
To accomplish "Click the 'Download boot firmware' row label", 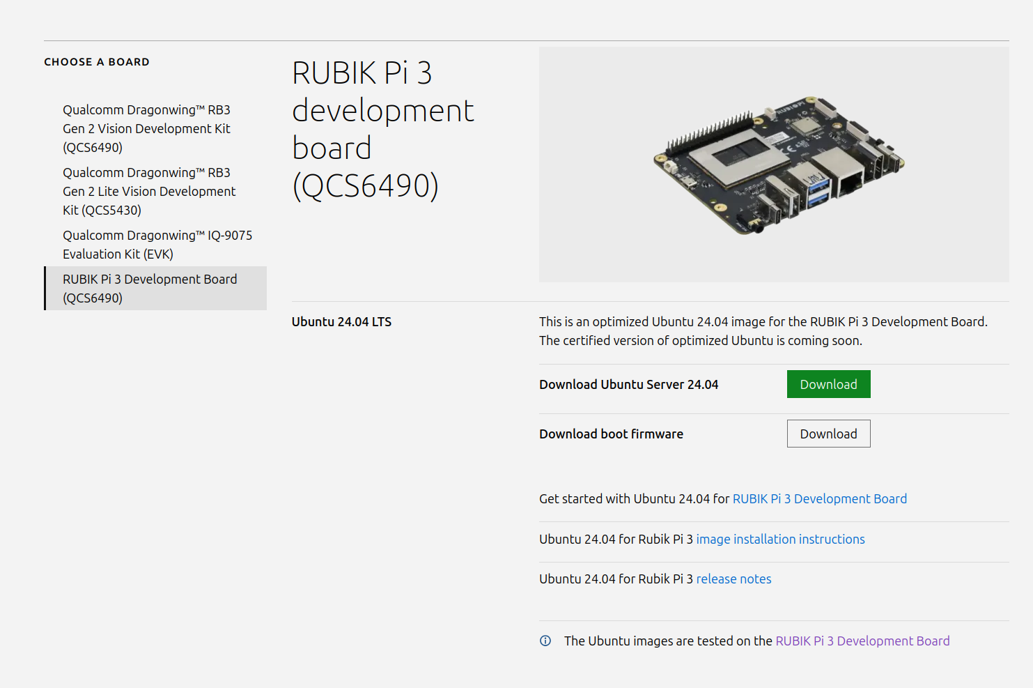I will point(611,434).
